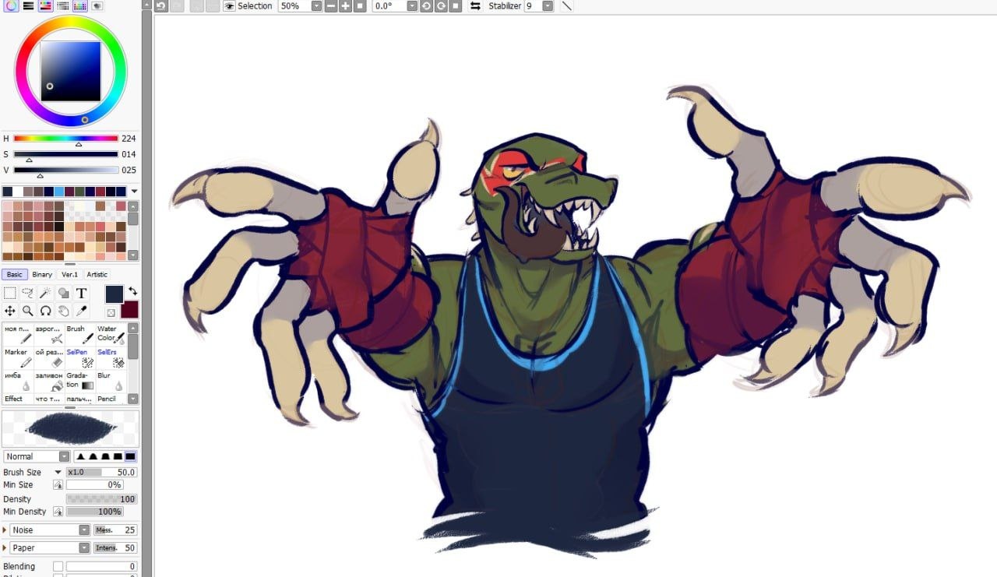This screenshot has height=577, width=997.
Task: Choose the Gradation tool preset
Action: pos(80,381)
